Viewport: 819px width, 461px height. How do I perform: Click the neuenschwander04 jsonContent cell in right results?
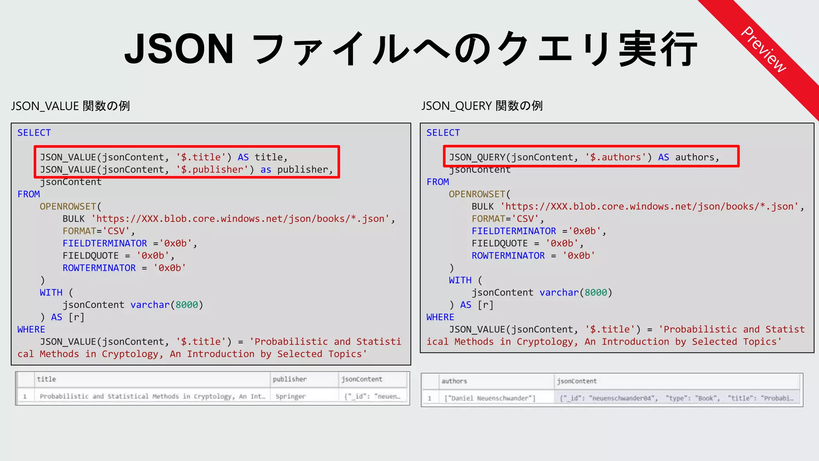tap(677, 398)
